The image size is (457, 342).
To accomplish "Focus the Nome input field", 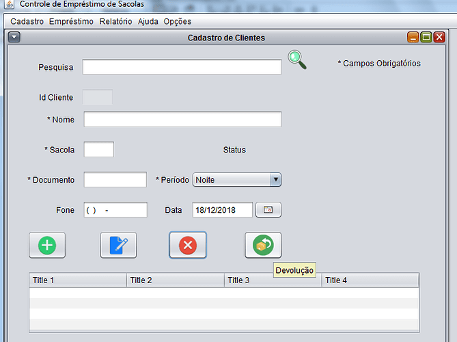I will [182, 119].
